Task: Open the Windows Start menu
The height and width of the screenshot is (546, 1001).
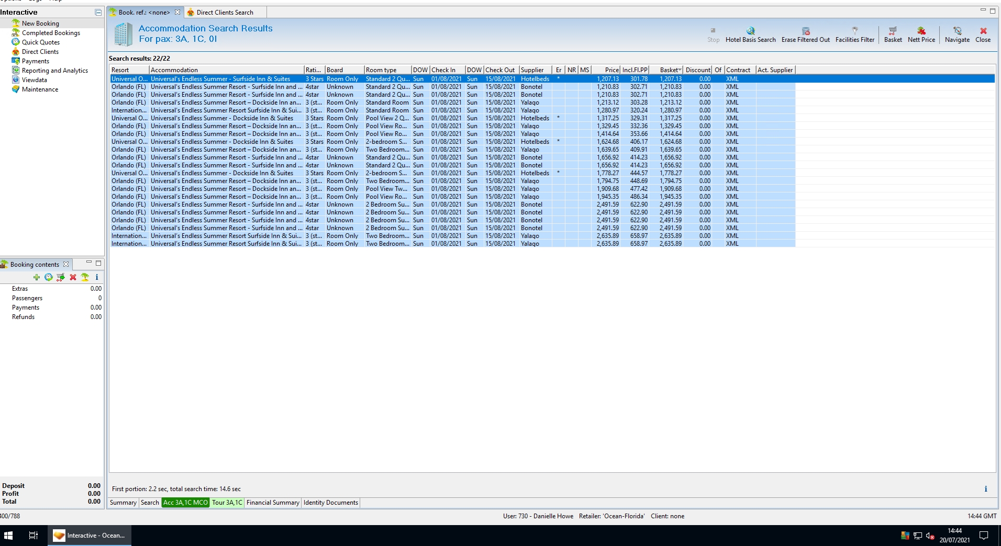Action: click(x=8, y=536)
